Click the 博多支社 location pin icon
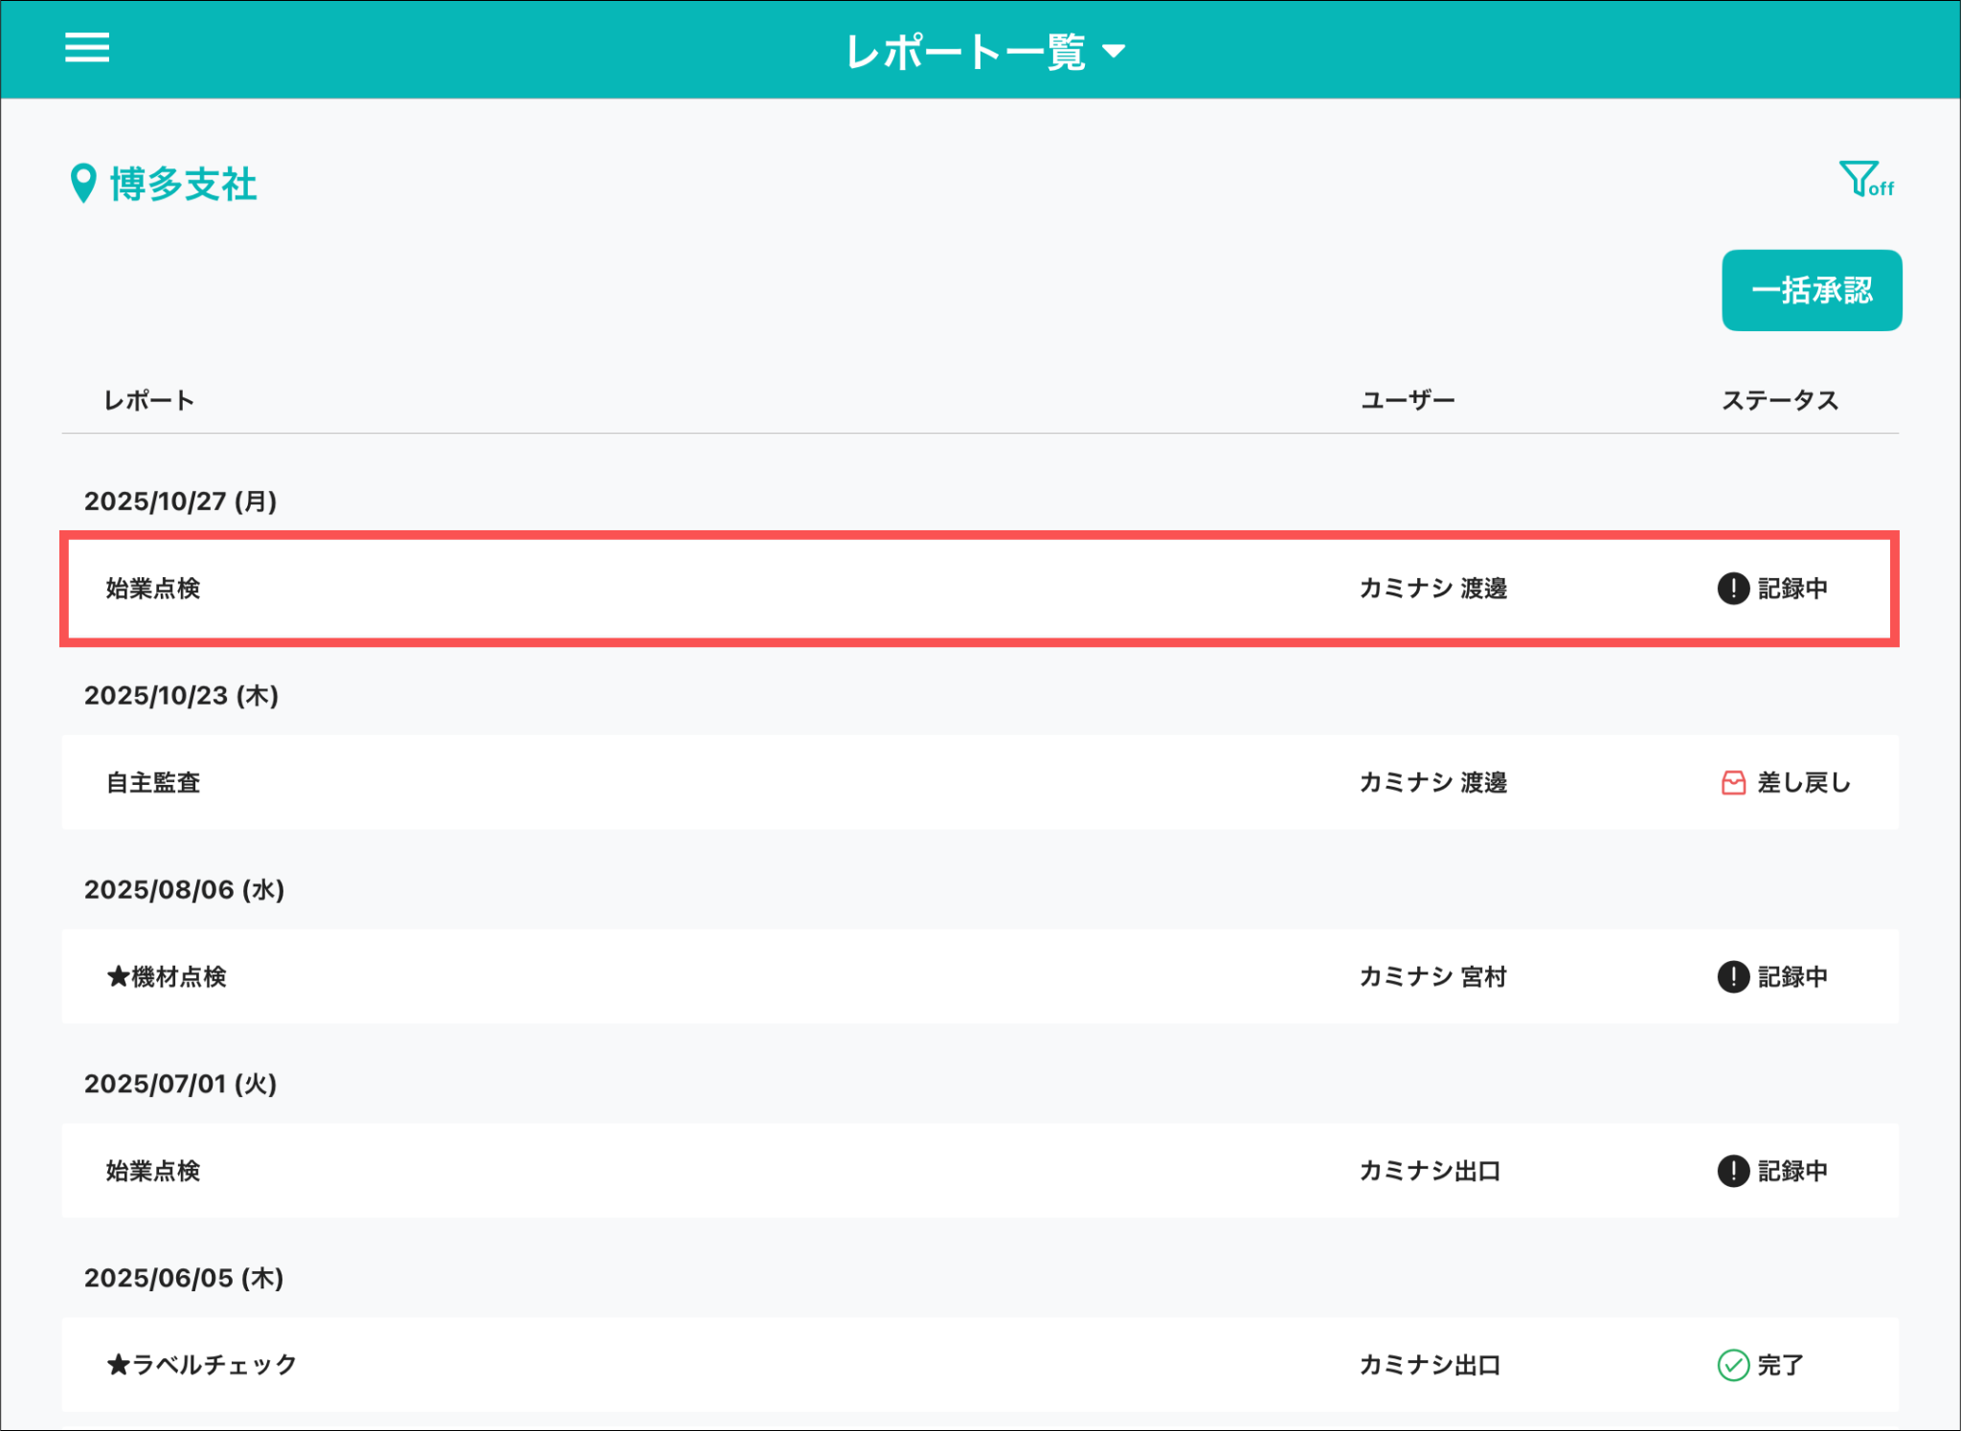 83,183
